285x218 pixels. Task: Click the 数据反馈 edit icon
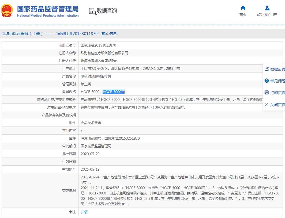click(x=267, y=69)
